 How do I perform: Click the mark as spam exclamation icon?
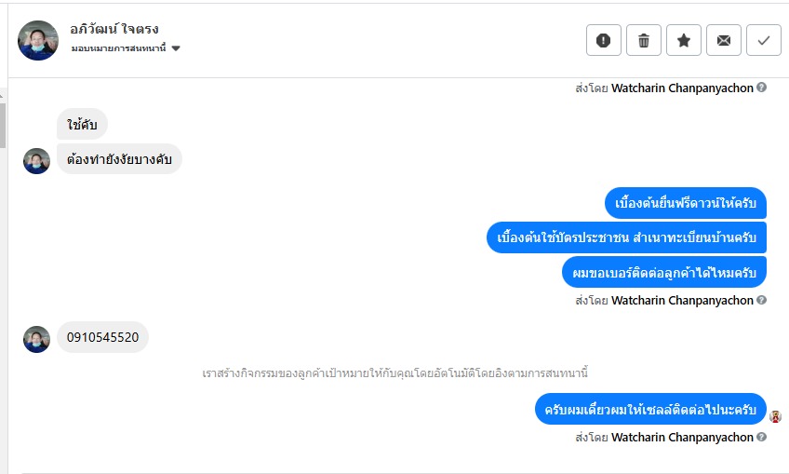click(604, 40)
